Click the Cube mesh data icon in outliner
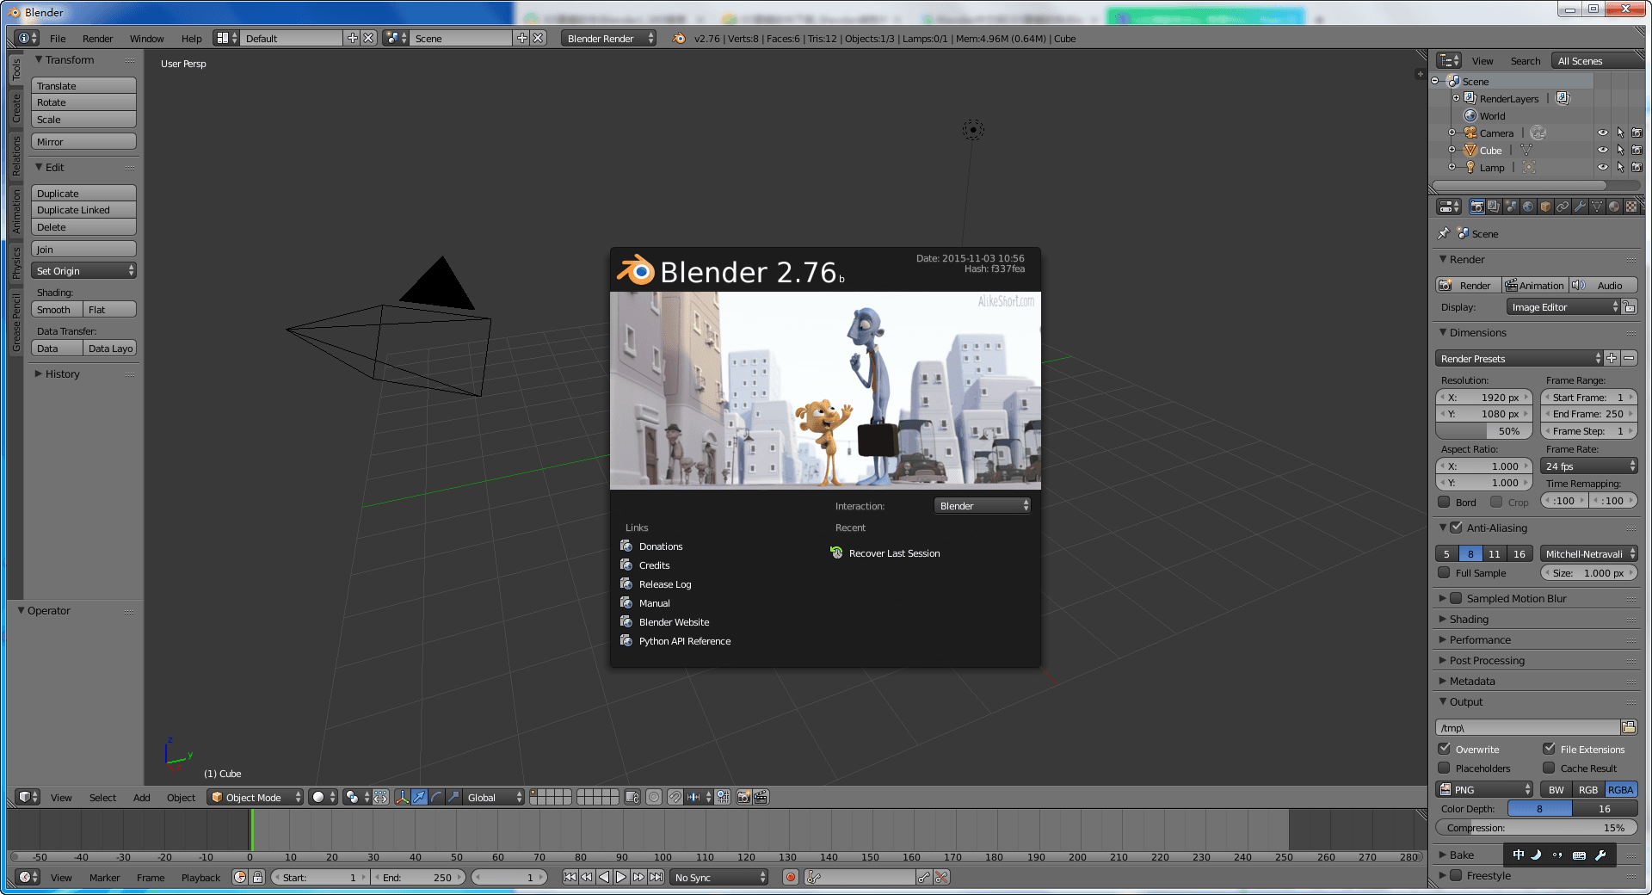This screenshot has height=895, width=1652. pos(1526,150)
